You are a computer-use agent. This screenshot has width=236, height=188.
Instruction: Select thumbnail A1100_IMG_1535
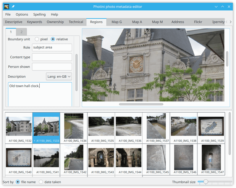click(101, 128)
